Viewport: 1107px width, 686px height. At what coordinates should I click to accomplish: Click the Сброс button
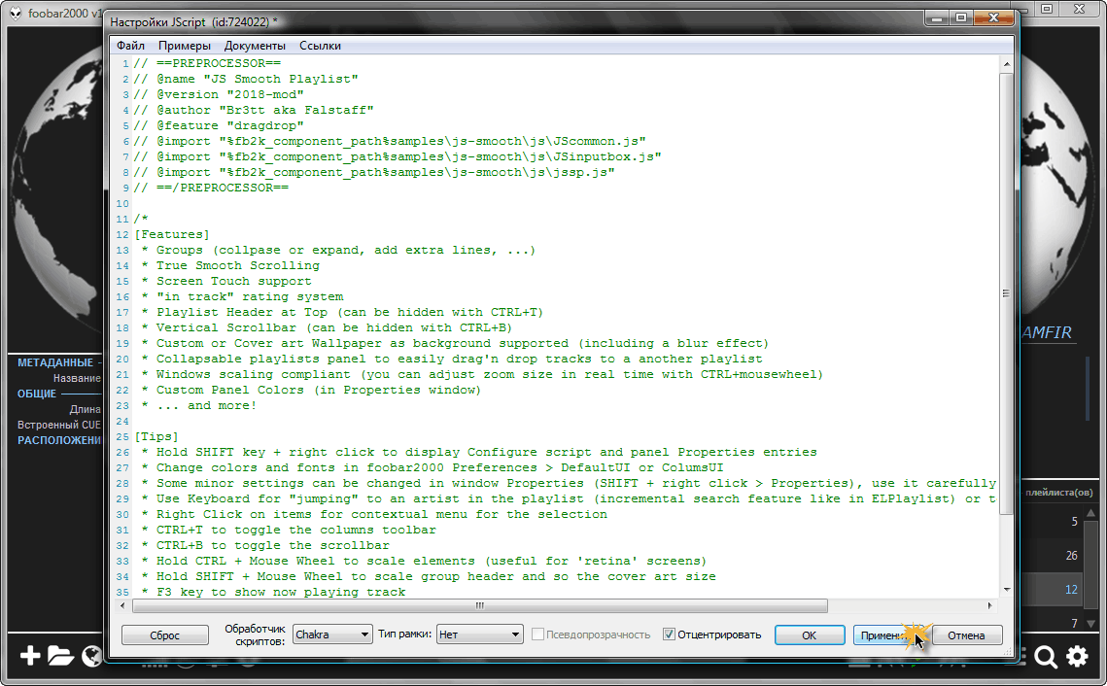coord(164,635)
